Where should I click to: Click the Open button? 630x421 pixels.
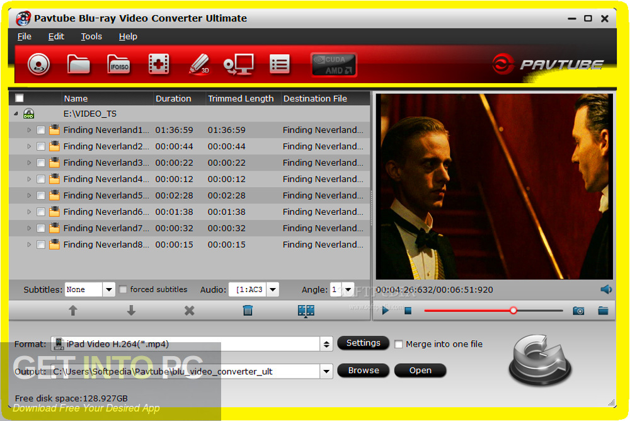coord(420,371)
